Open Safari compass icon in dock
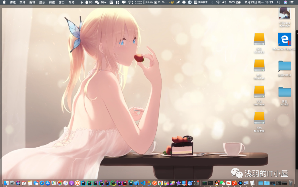 42,183
